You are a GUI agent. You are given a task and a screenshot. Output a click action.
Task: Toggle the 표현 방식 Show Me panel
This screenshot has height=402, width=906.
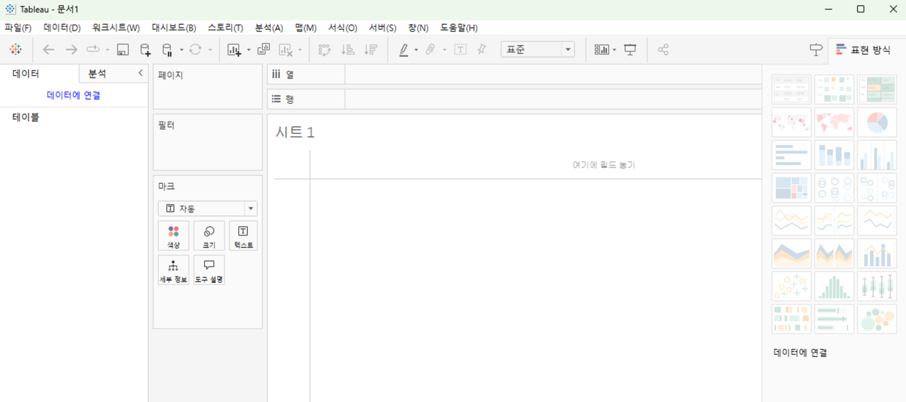click(x=863, y=50)
